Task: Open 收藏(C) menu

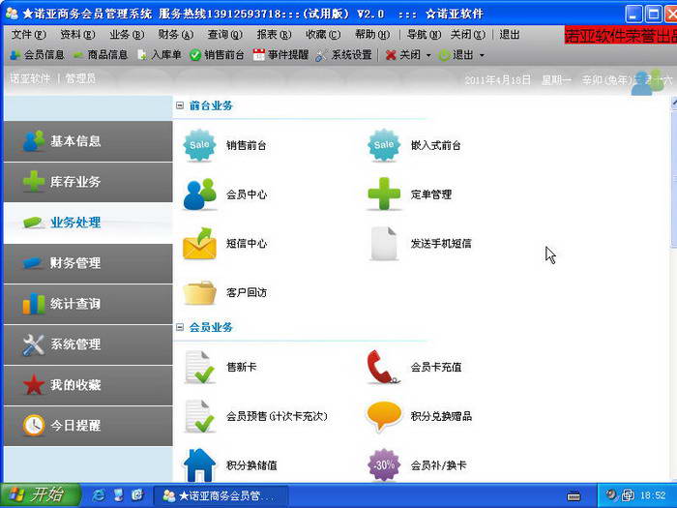Action: pyautogui.click(x=323, y=34)
